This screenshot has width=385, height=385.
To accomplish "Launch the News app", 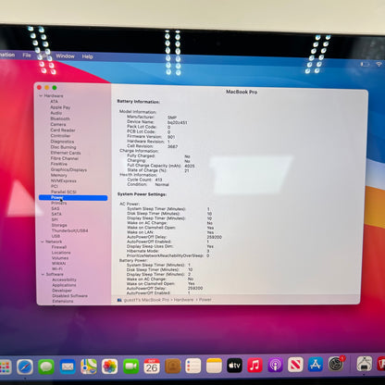I will click(x=295, y=365).
